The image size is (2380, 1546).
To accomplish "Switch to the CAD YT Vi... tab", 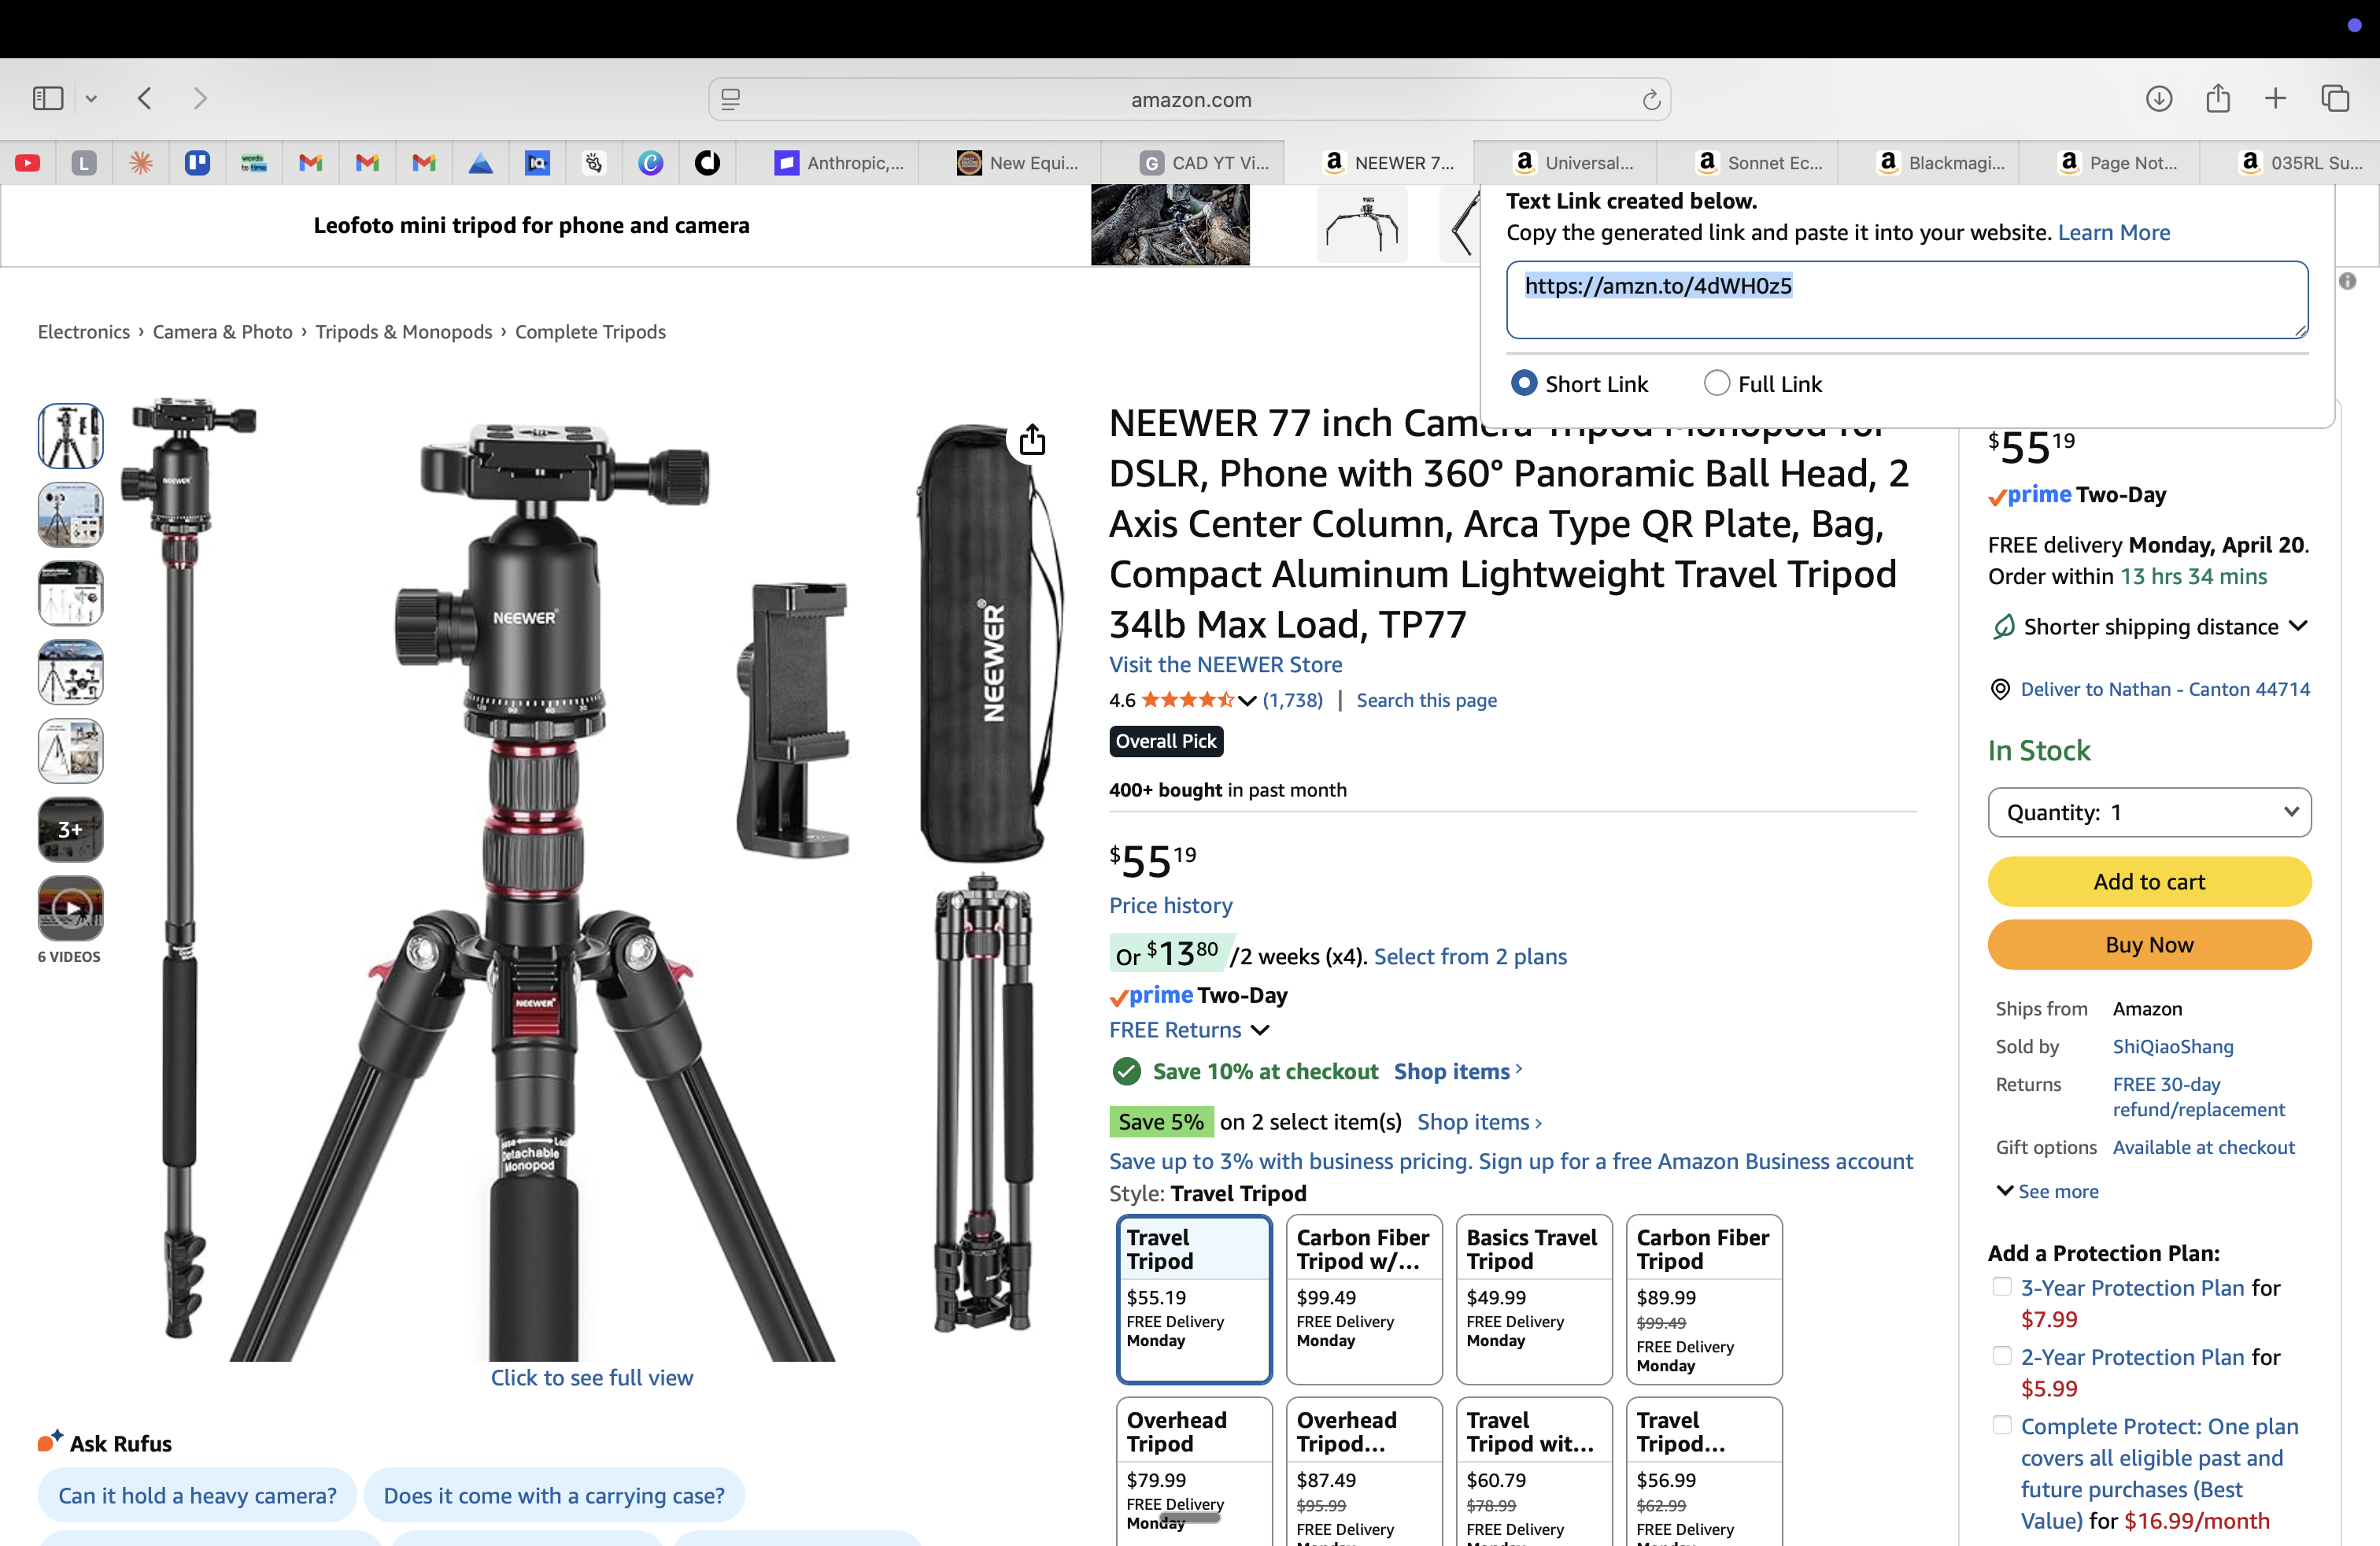I will coord(1204,162).
